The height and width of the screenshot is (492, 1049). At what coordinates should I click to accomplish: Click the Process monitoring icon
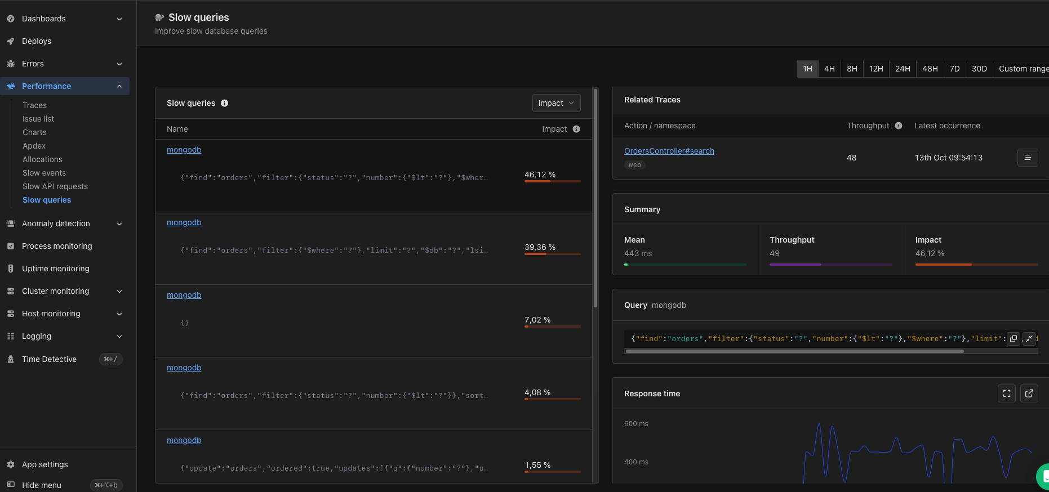pyautogui.click(x=11, y=246)
